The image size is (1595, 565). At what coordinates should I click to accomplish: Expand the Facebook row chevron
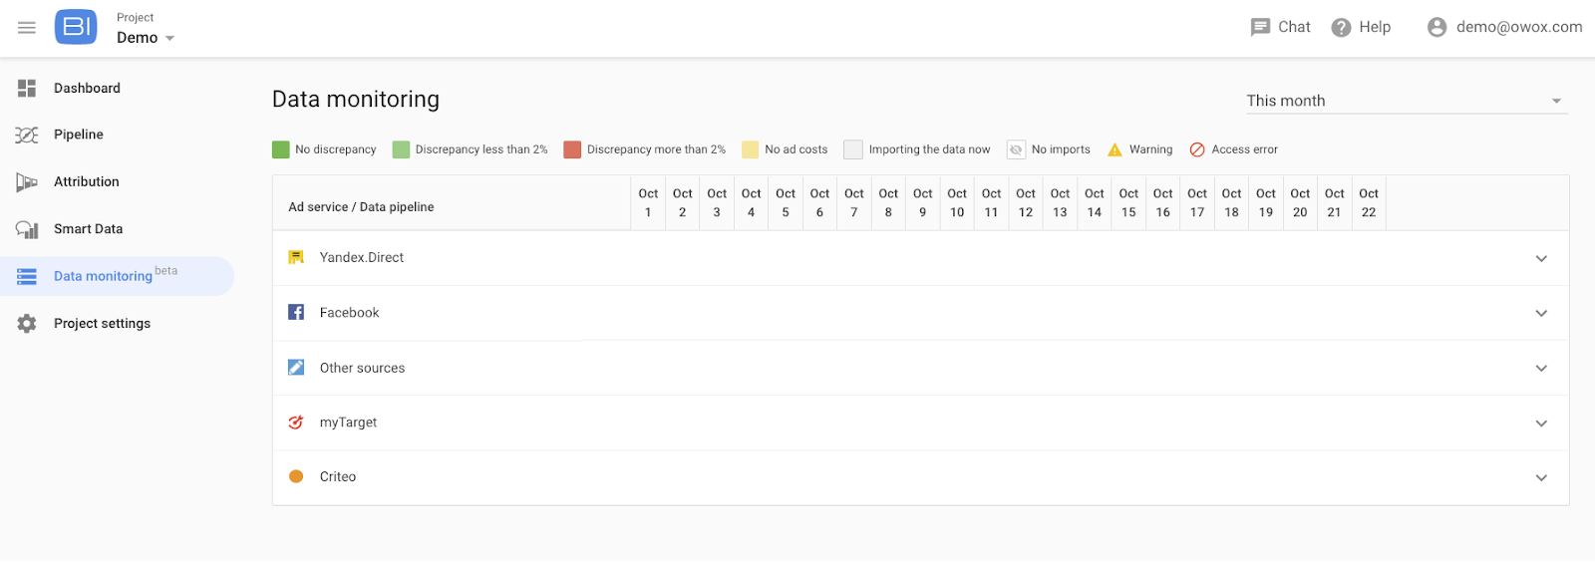tap(1541, 314)
